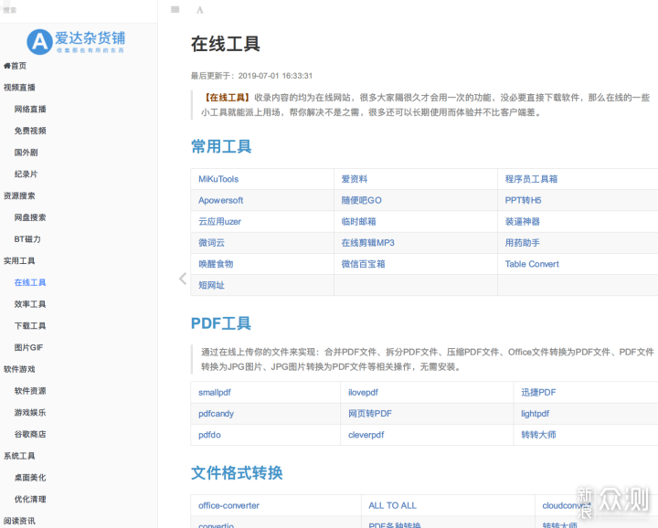The image size is (658, 528).
Task: Open the 迅捷PDF link
Action: (x=538, y=393)
